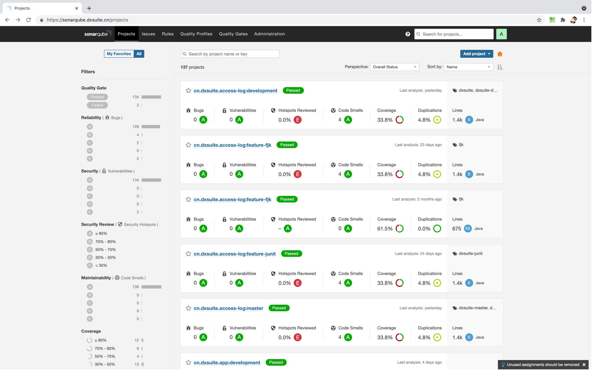Click Quality Gate Passed count bar
This screenshot has height=370, width=592.
coord(151,97)
